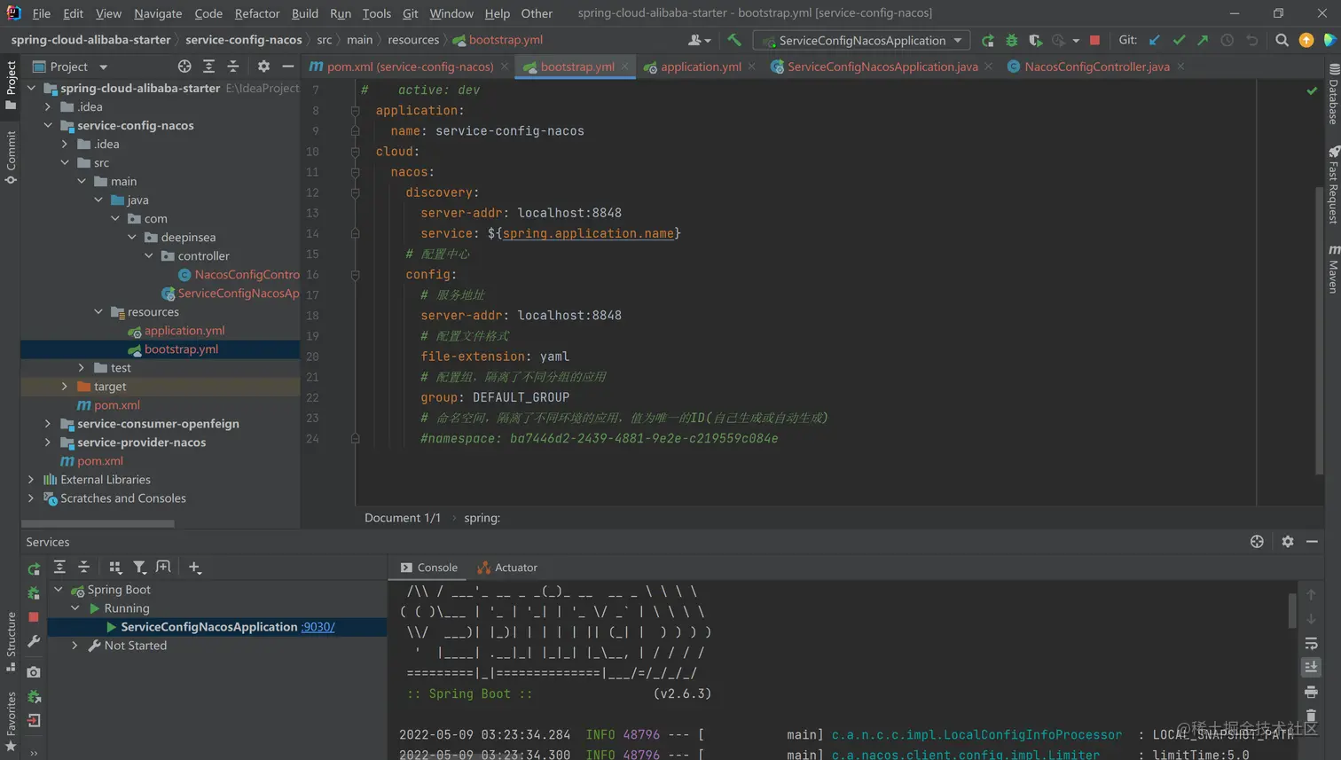Open Services panel settings gear

click(x=1288, y=542)
